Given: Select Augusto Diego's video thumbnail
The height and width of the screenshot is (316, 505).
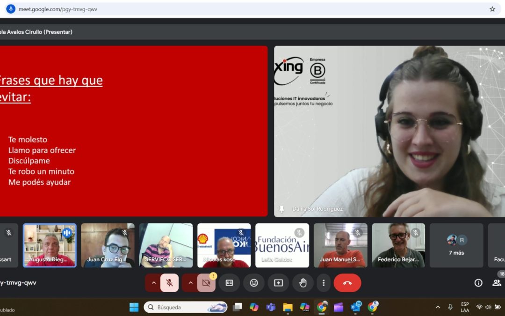Looking at the screenshot, I should 50,245.
